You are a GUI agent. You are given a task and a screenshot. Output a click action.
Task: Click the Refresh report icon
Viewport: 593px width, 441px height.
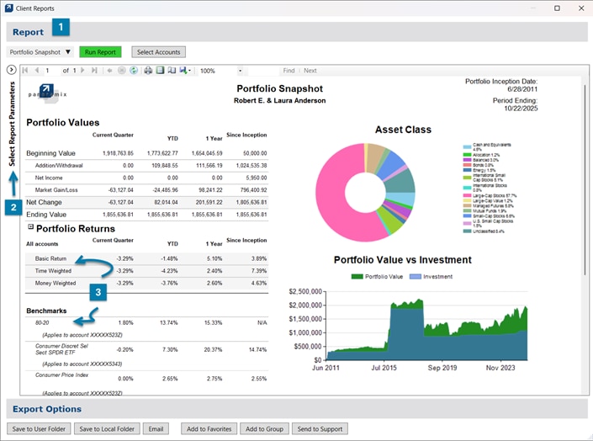[134, 71]
